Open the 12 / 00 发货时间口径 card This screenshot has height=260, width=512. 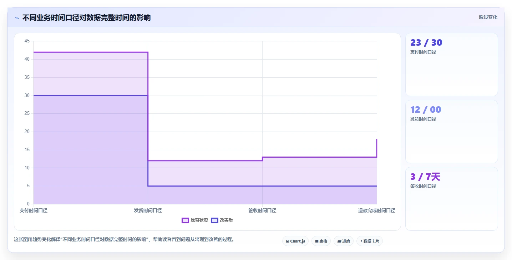tap(451, 132)
